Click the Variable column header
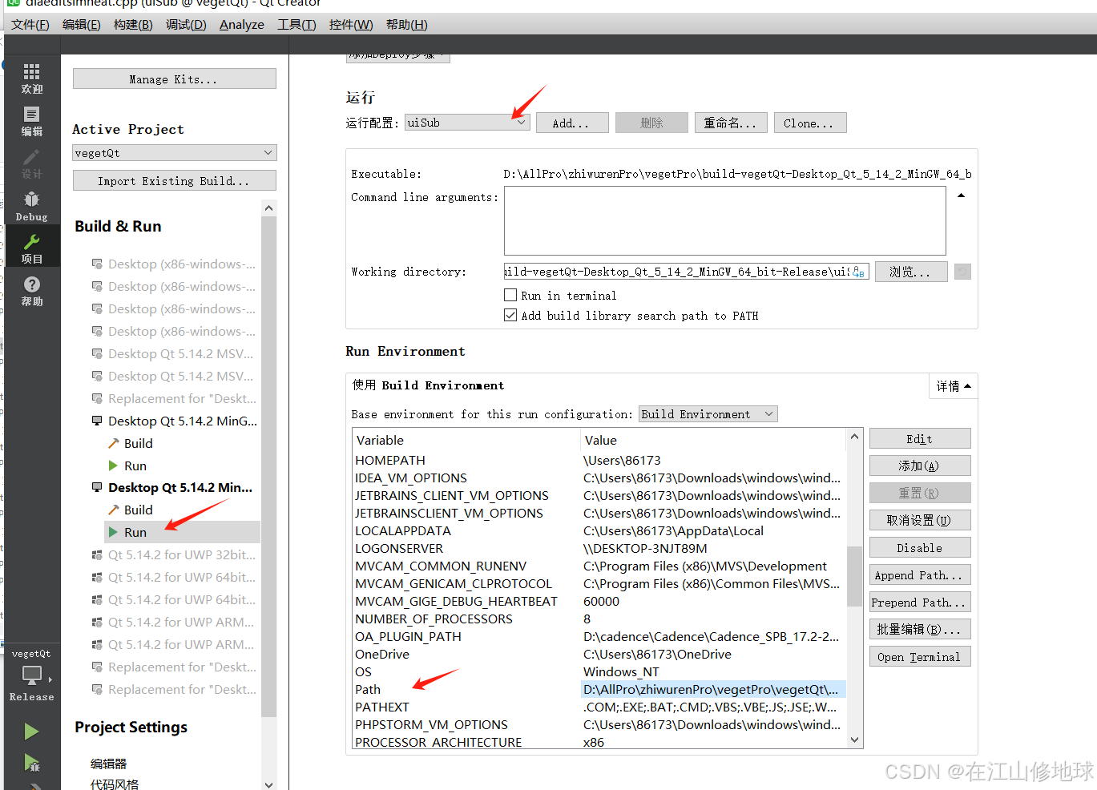The width and height of the screenshot is (1097, 790). click(x=466, y=440)
